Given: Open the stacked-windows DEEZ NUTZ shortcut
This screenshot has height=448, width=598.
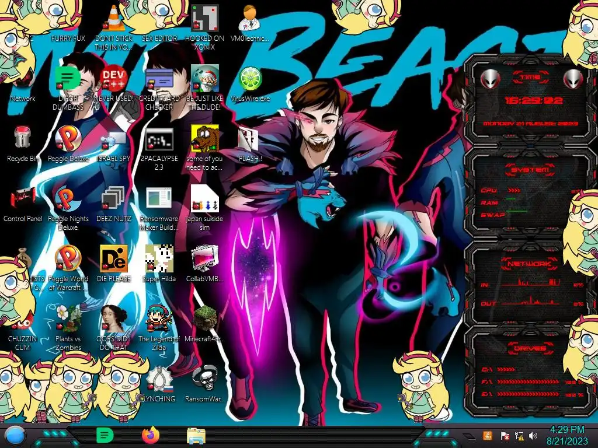Looking at the screenshot, I should [114, 199].
